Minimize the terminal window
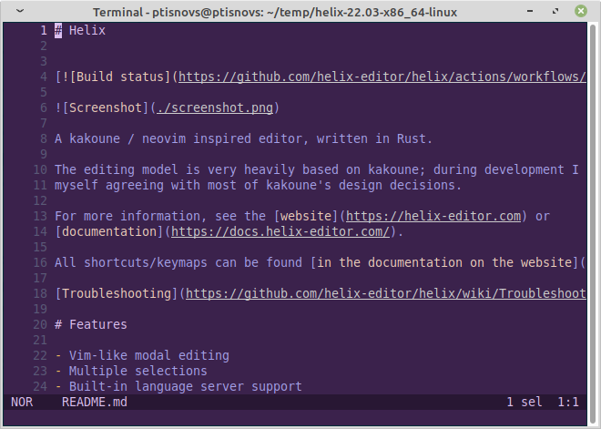The width and height of the screenshot is (601, 429). click(530, 11)
